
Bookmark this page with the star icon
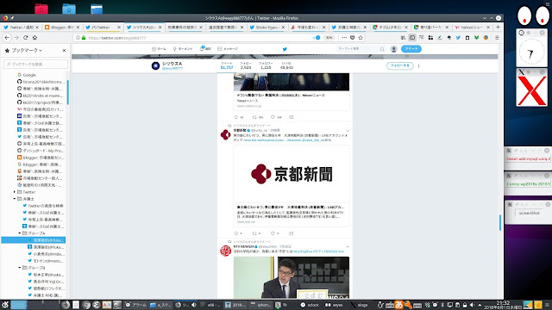pyautogui.click(x=361, y=38)
